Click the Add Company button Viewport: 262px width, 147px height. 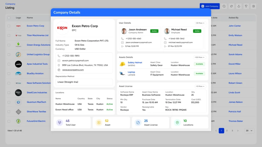click(x=210, y=6)
